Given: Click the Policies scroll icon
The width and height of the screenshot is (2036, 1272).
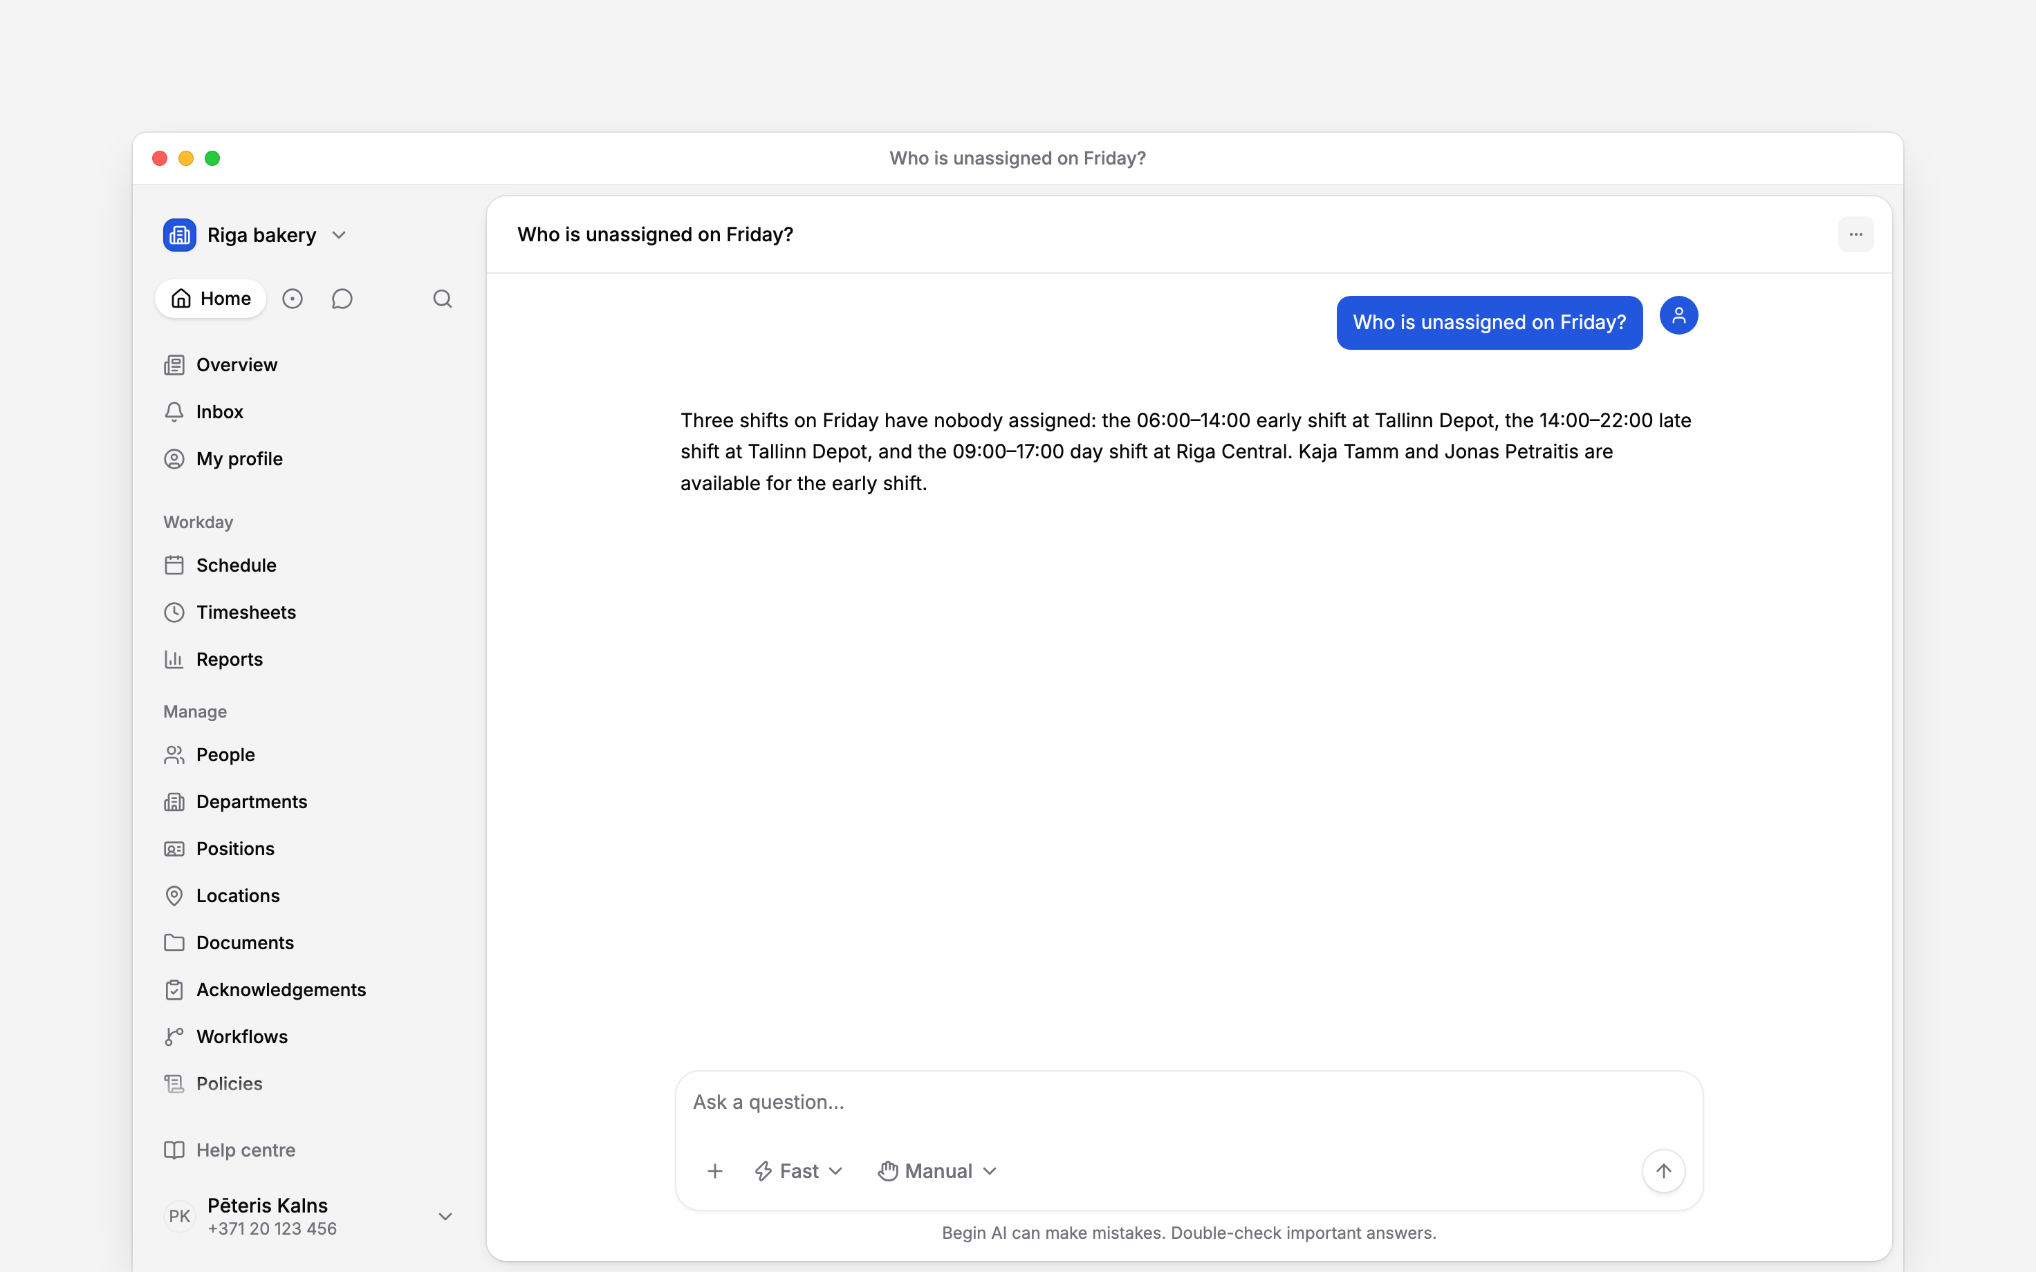Looking at the screenshot, I should coord(174,1085).
